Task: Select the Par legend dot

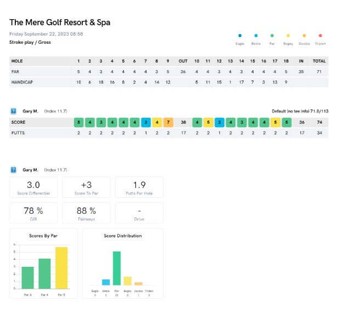Action: [x=272, y=36]
